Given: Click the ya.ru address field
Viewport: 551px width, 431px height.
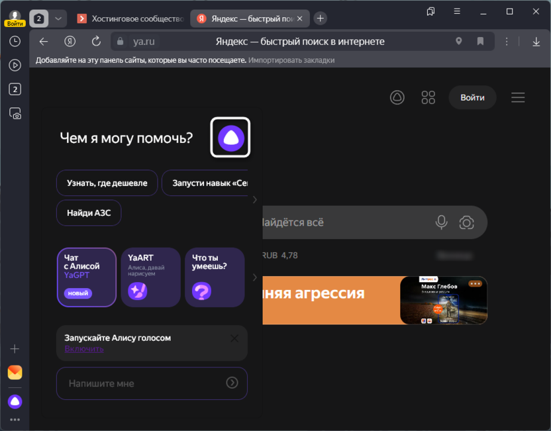Looking at the screenshot, I should pyautogui.click(x=144, y=42).
